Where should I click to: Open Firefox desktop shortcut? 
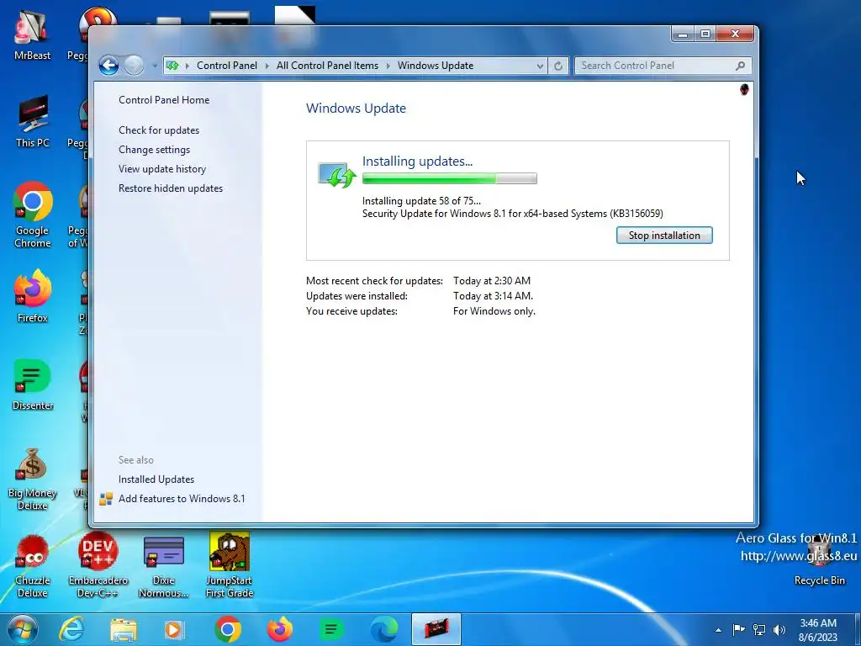pyautogui.click(x=33, y=295)
